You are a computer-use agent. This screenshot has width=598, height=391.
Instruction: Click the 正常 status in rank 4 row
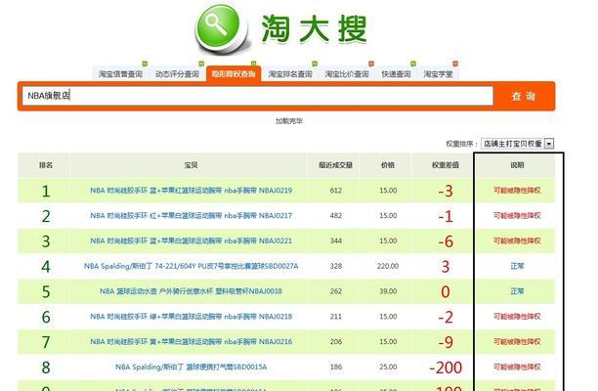tap(517, 266)
